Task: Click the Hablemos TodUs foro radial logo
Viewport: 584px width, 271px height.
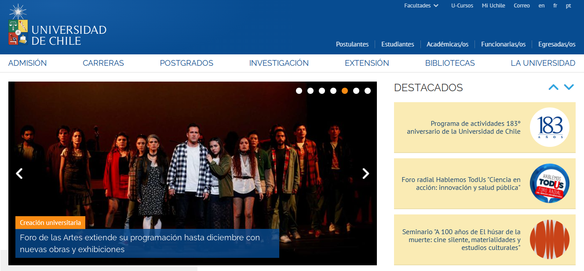Action: (549, 183)
